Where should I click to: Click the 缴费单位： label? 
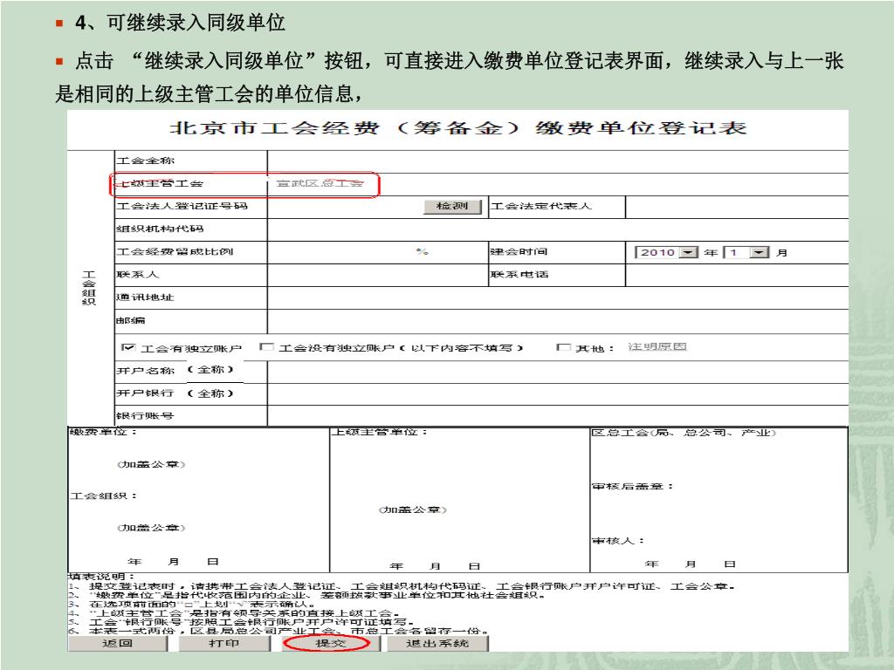(x=103, y=432)
